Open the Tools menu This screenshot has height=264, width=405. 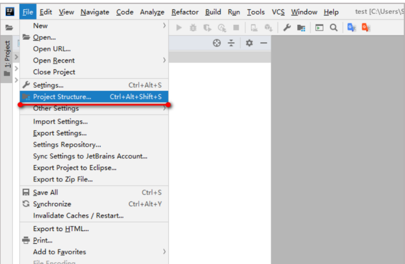[x=256, y=12]
